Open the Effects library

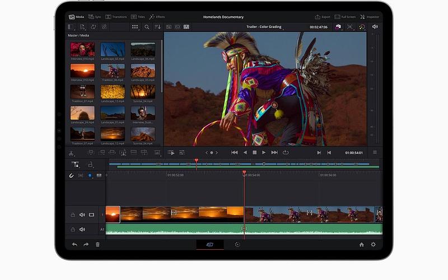[x=157, y=17]
